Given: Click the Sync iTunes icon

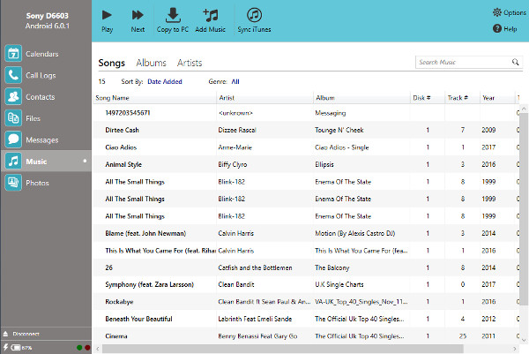Looking at the screenshot, I should tap(254, 15).
